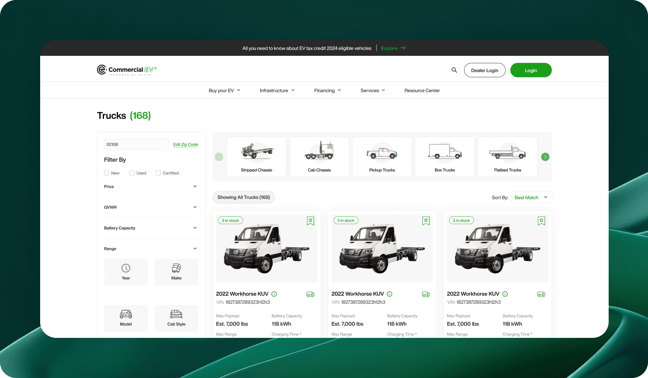
Task: Select the Cab Style filter tile
Action: click(x=176, y=318)
